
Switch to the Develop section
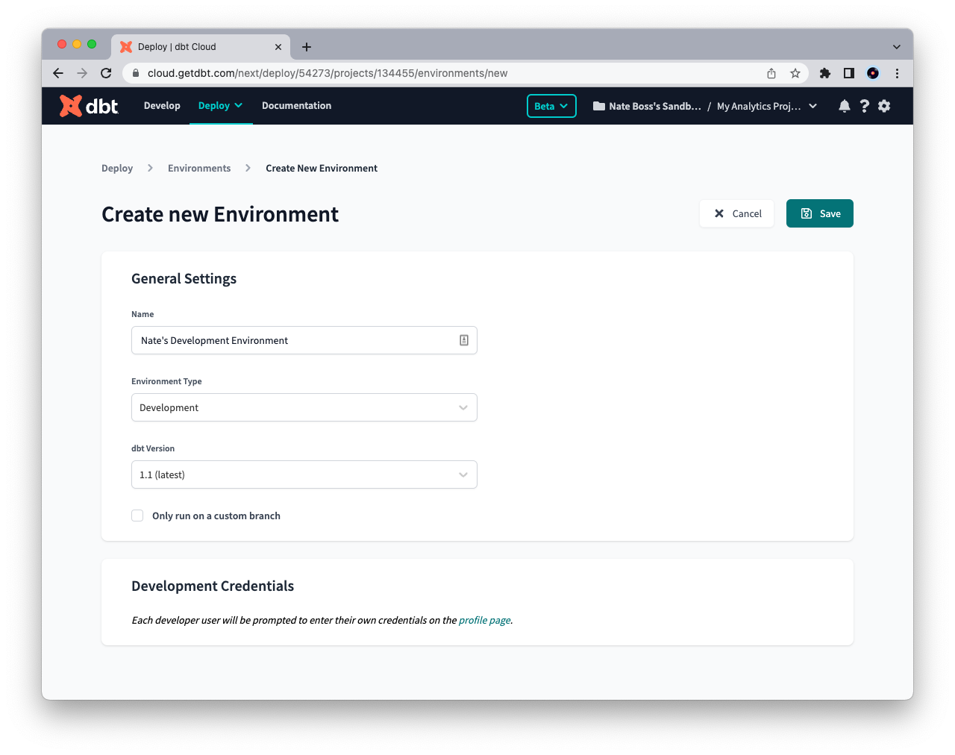(162, 105)
